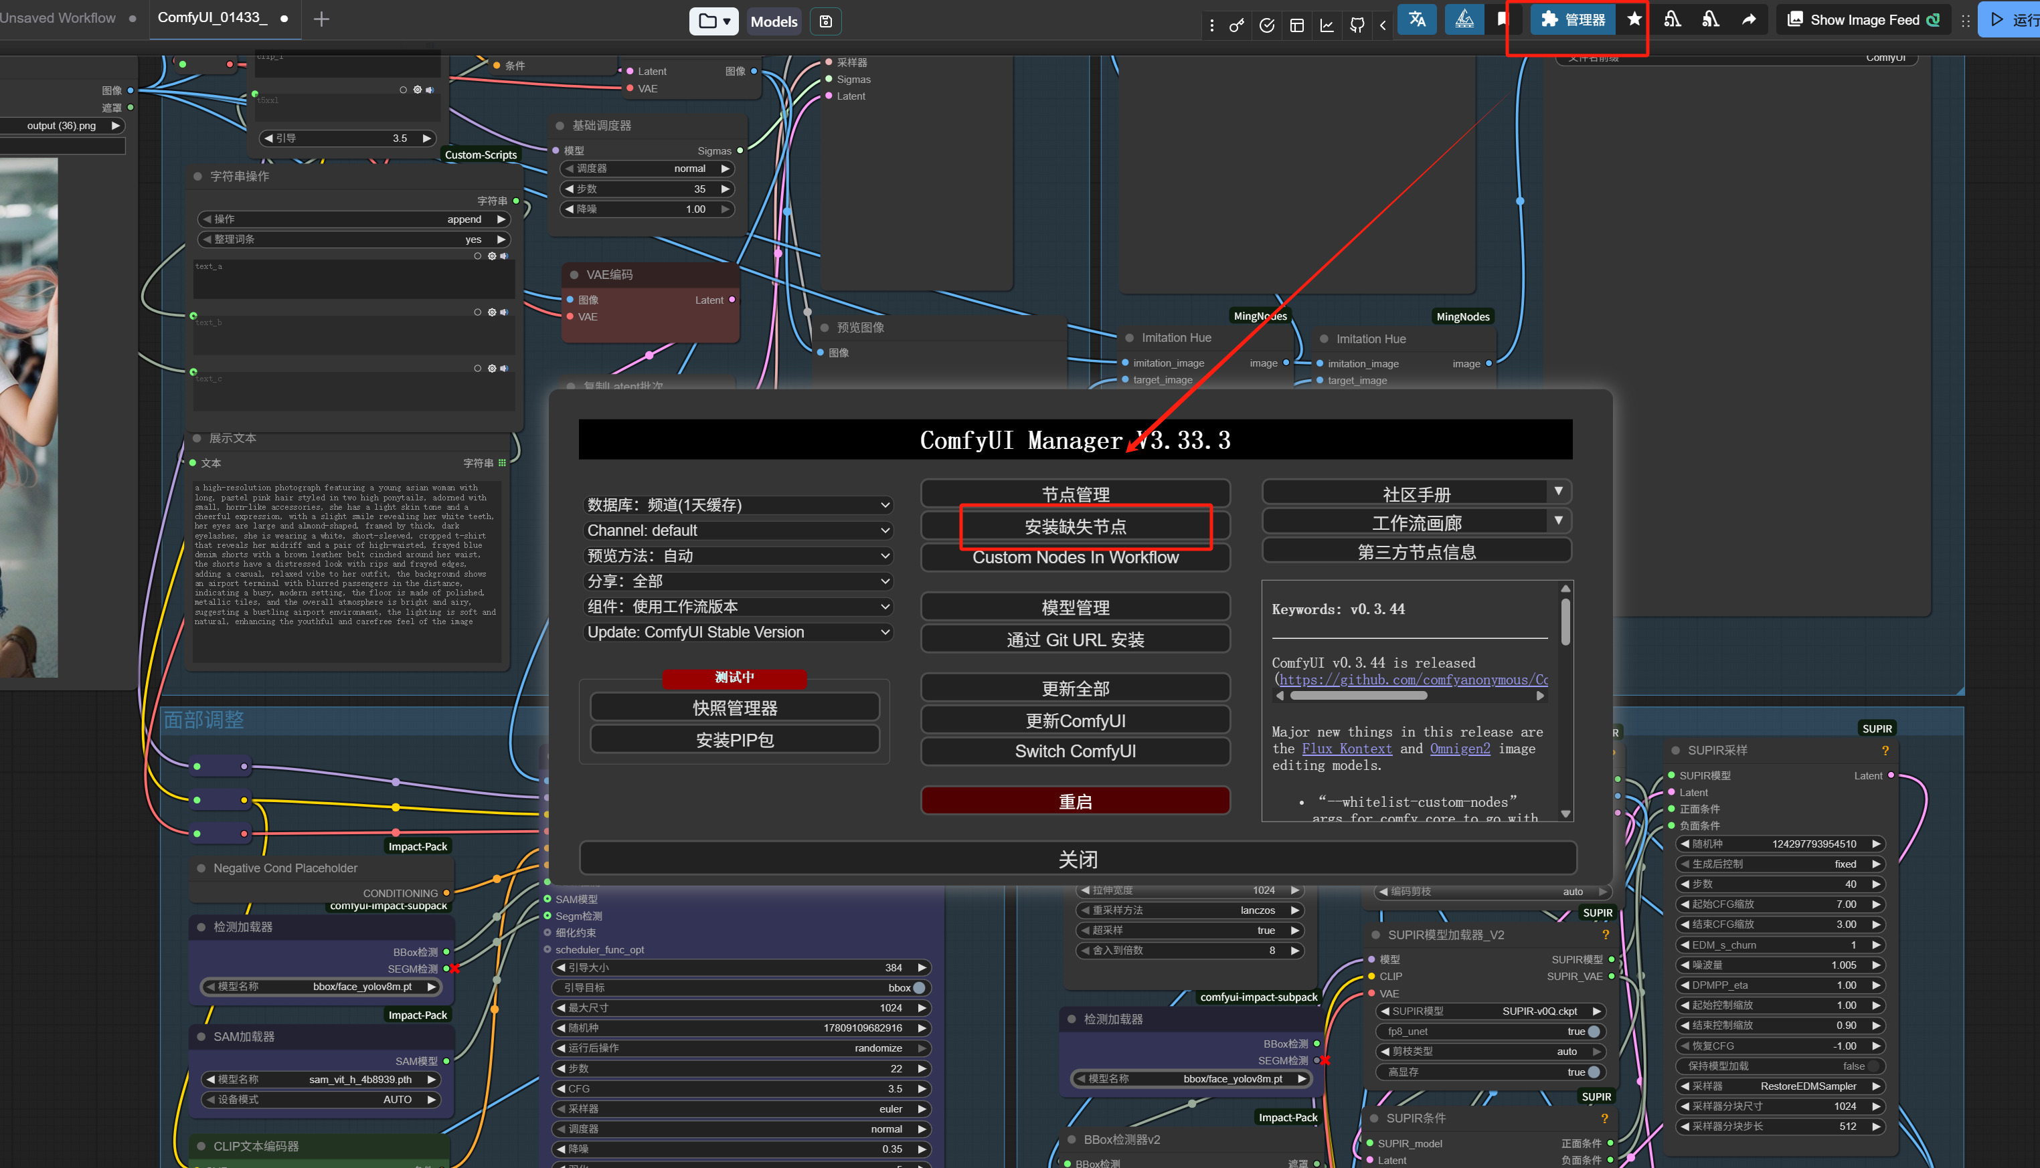The height and width of the screenshot is (1168, 2040).
Task: Click the key icon in top toolbar
Action: (1237, 25)
